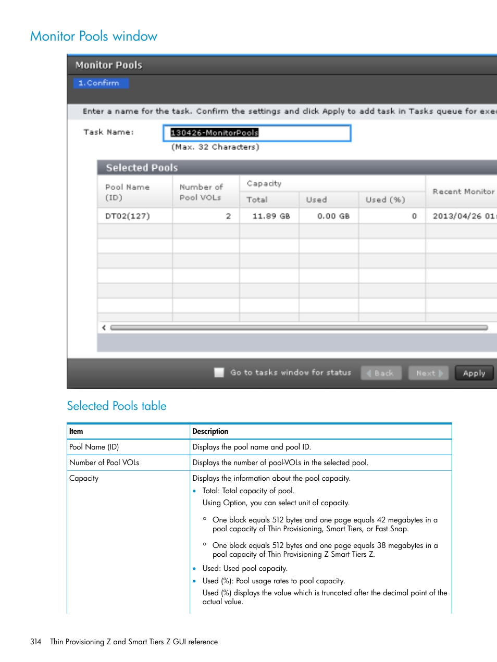Click the Apply button
Screen dimensions: 497x662
[x=474, y=373]
